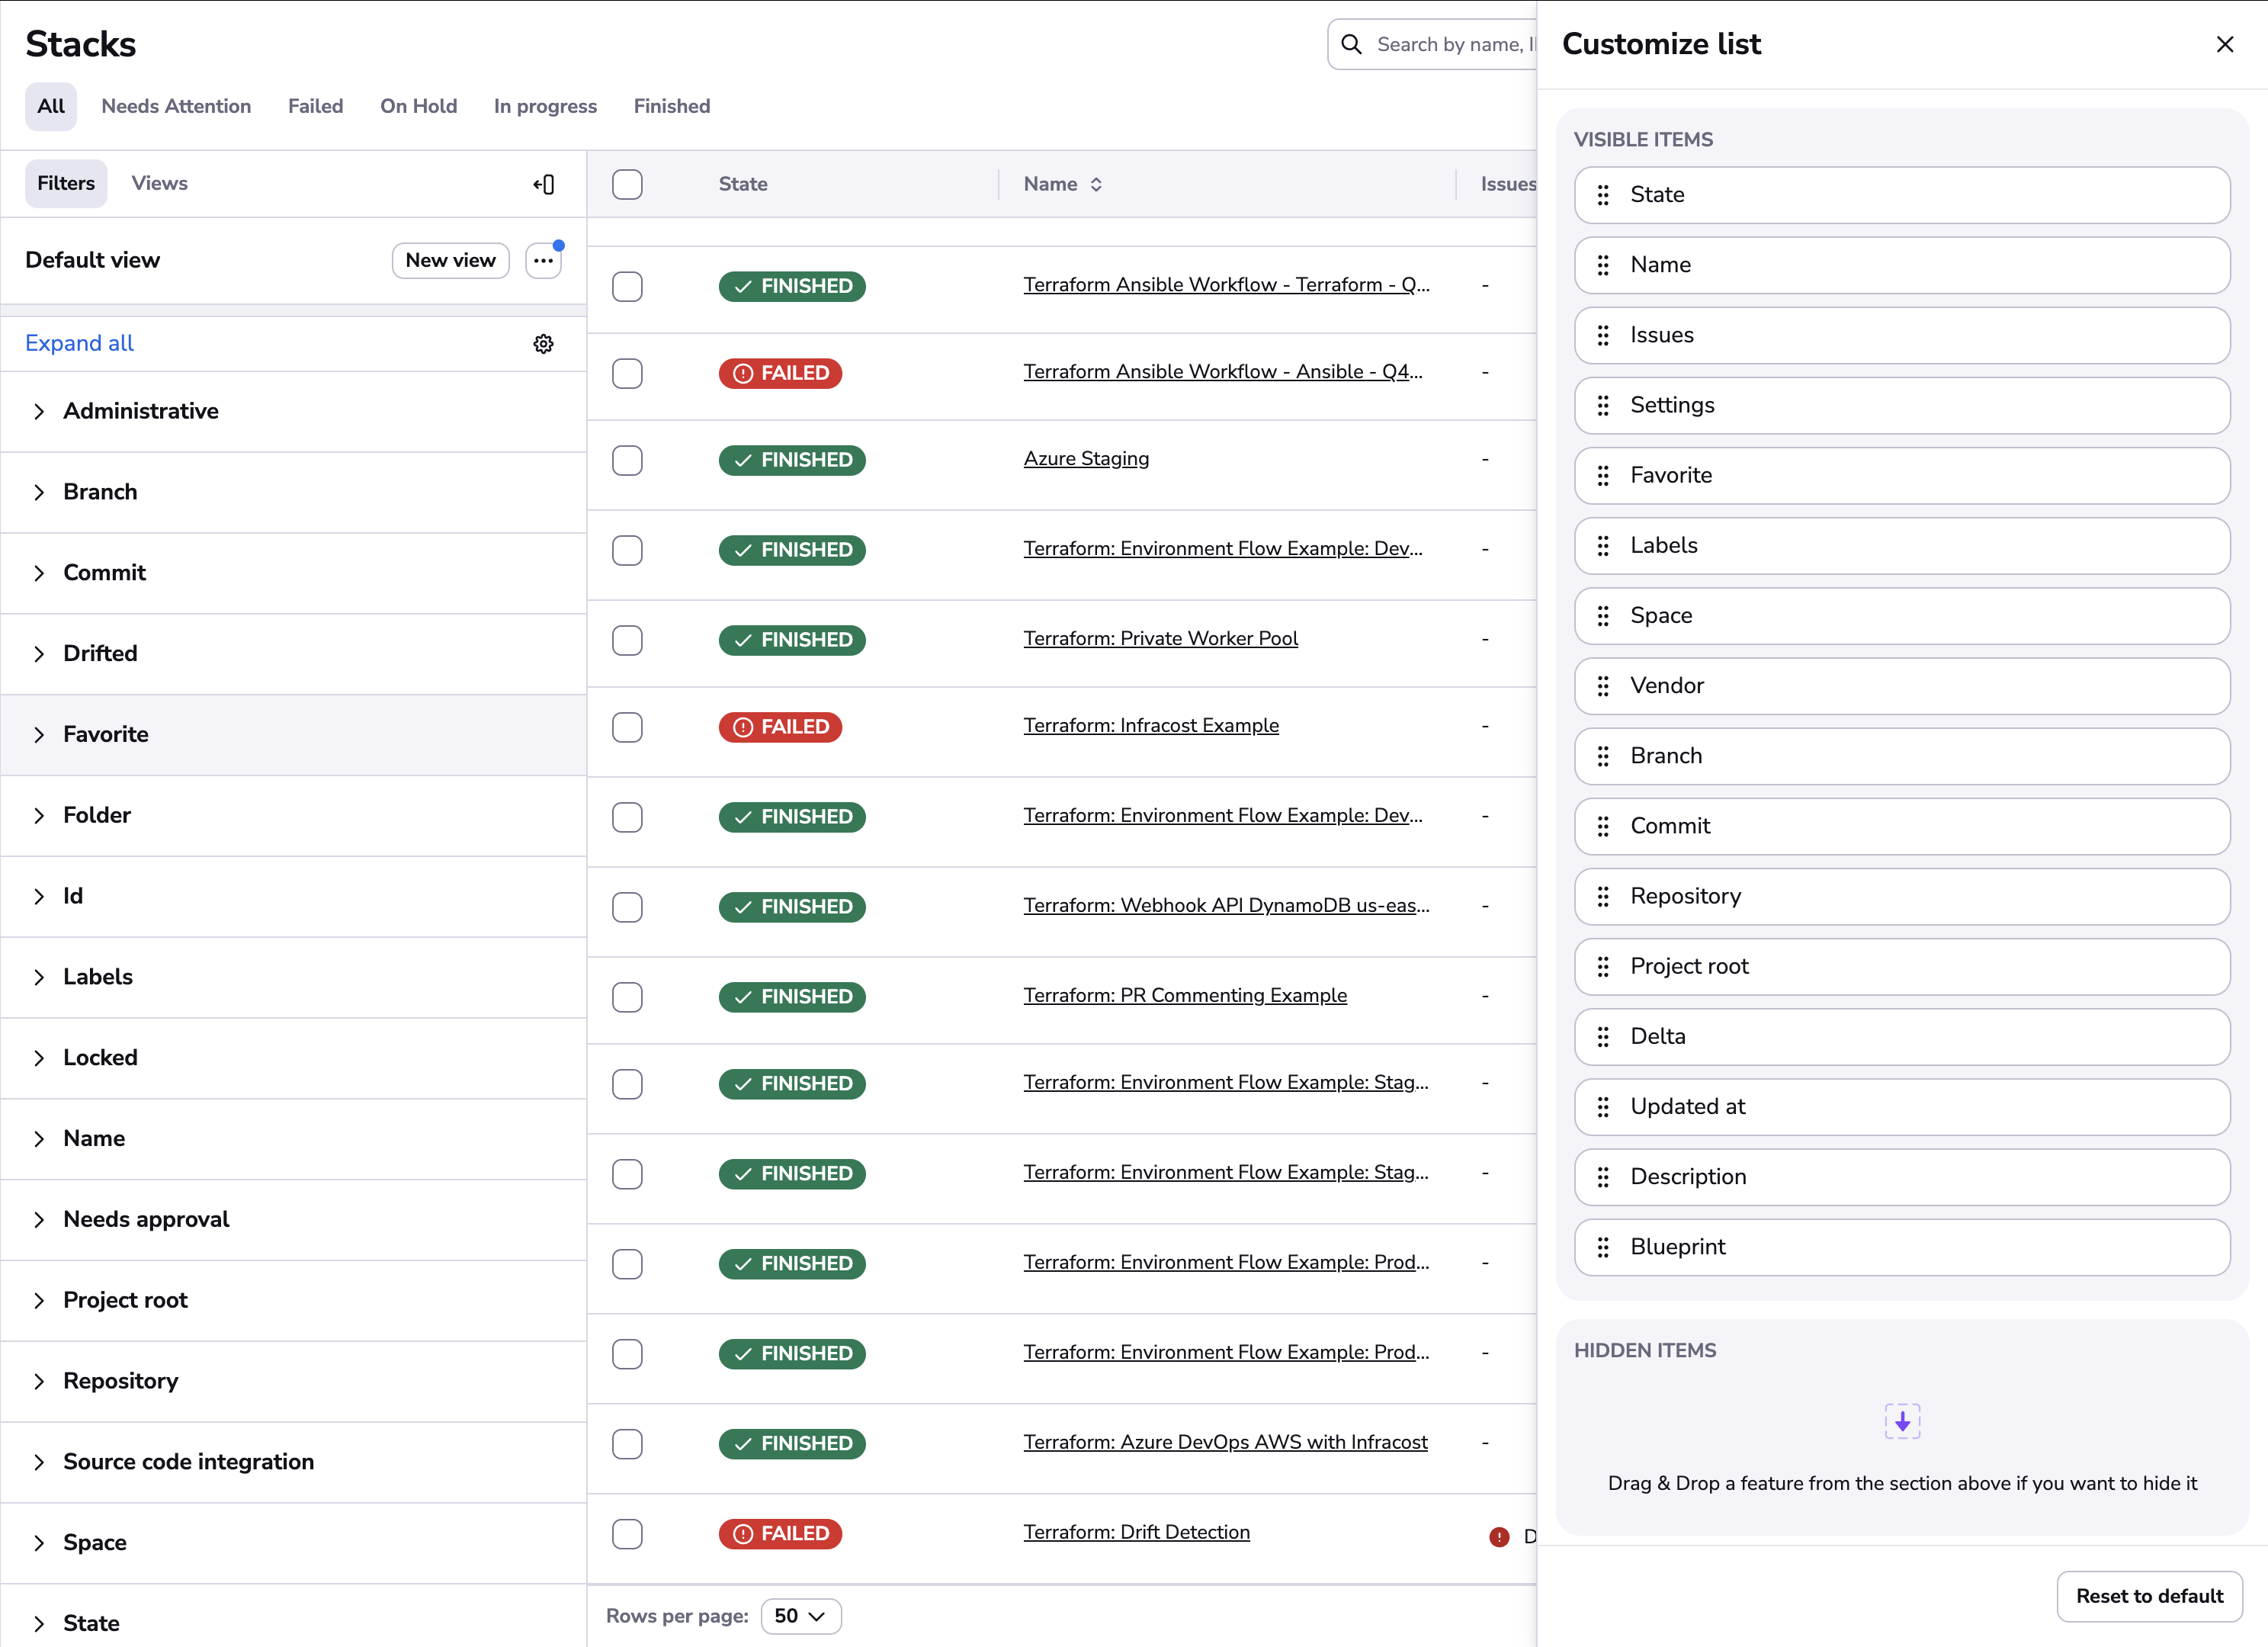Switch to the Views tab
Screen dimensions: 2268x1647
click(x=159, y=183)
